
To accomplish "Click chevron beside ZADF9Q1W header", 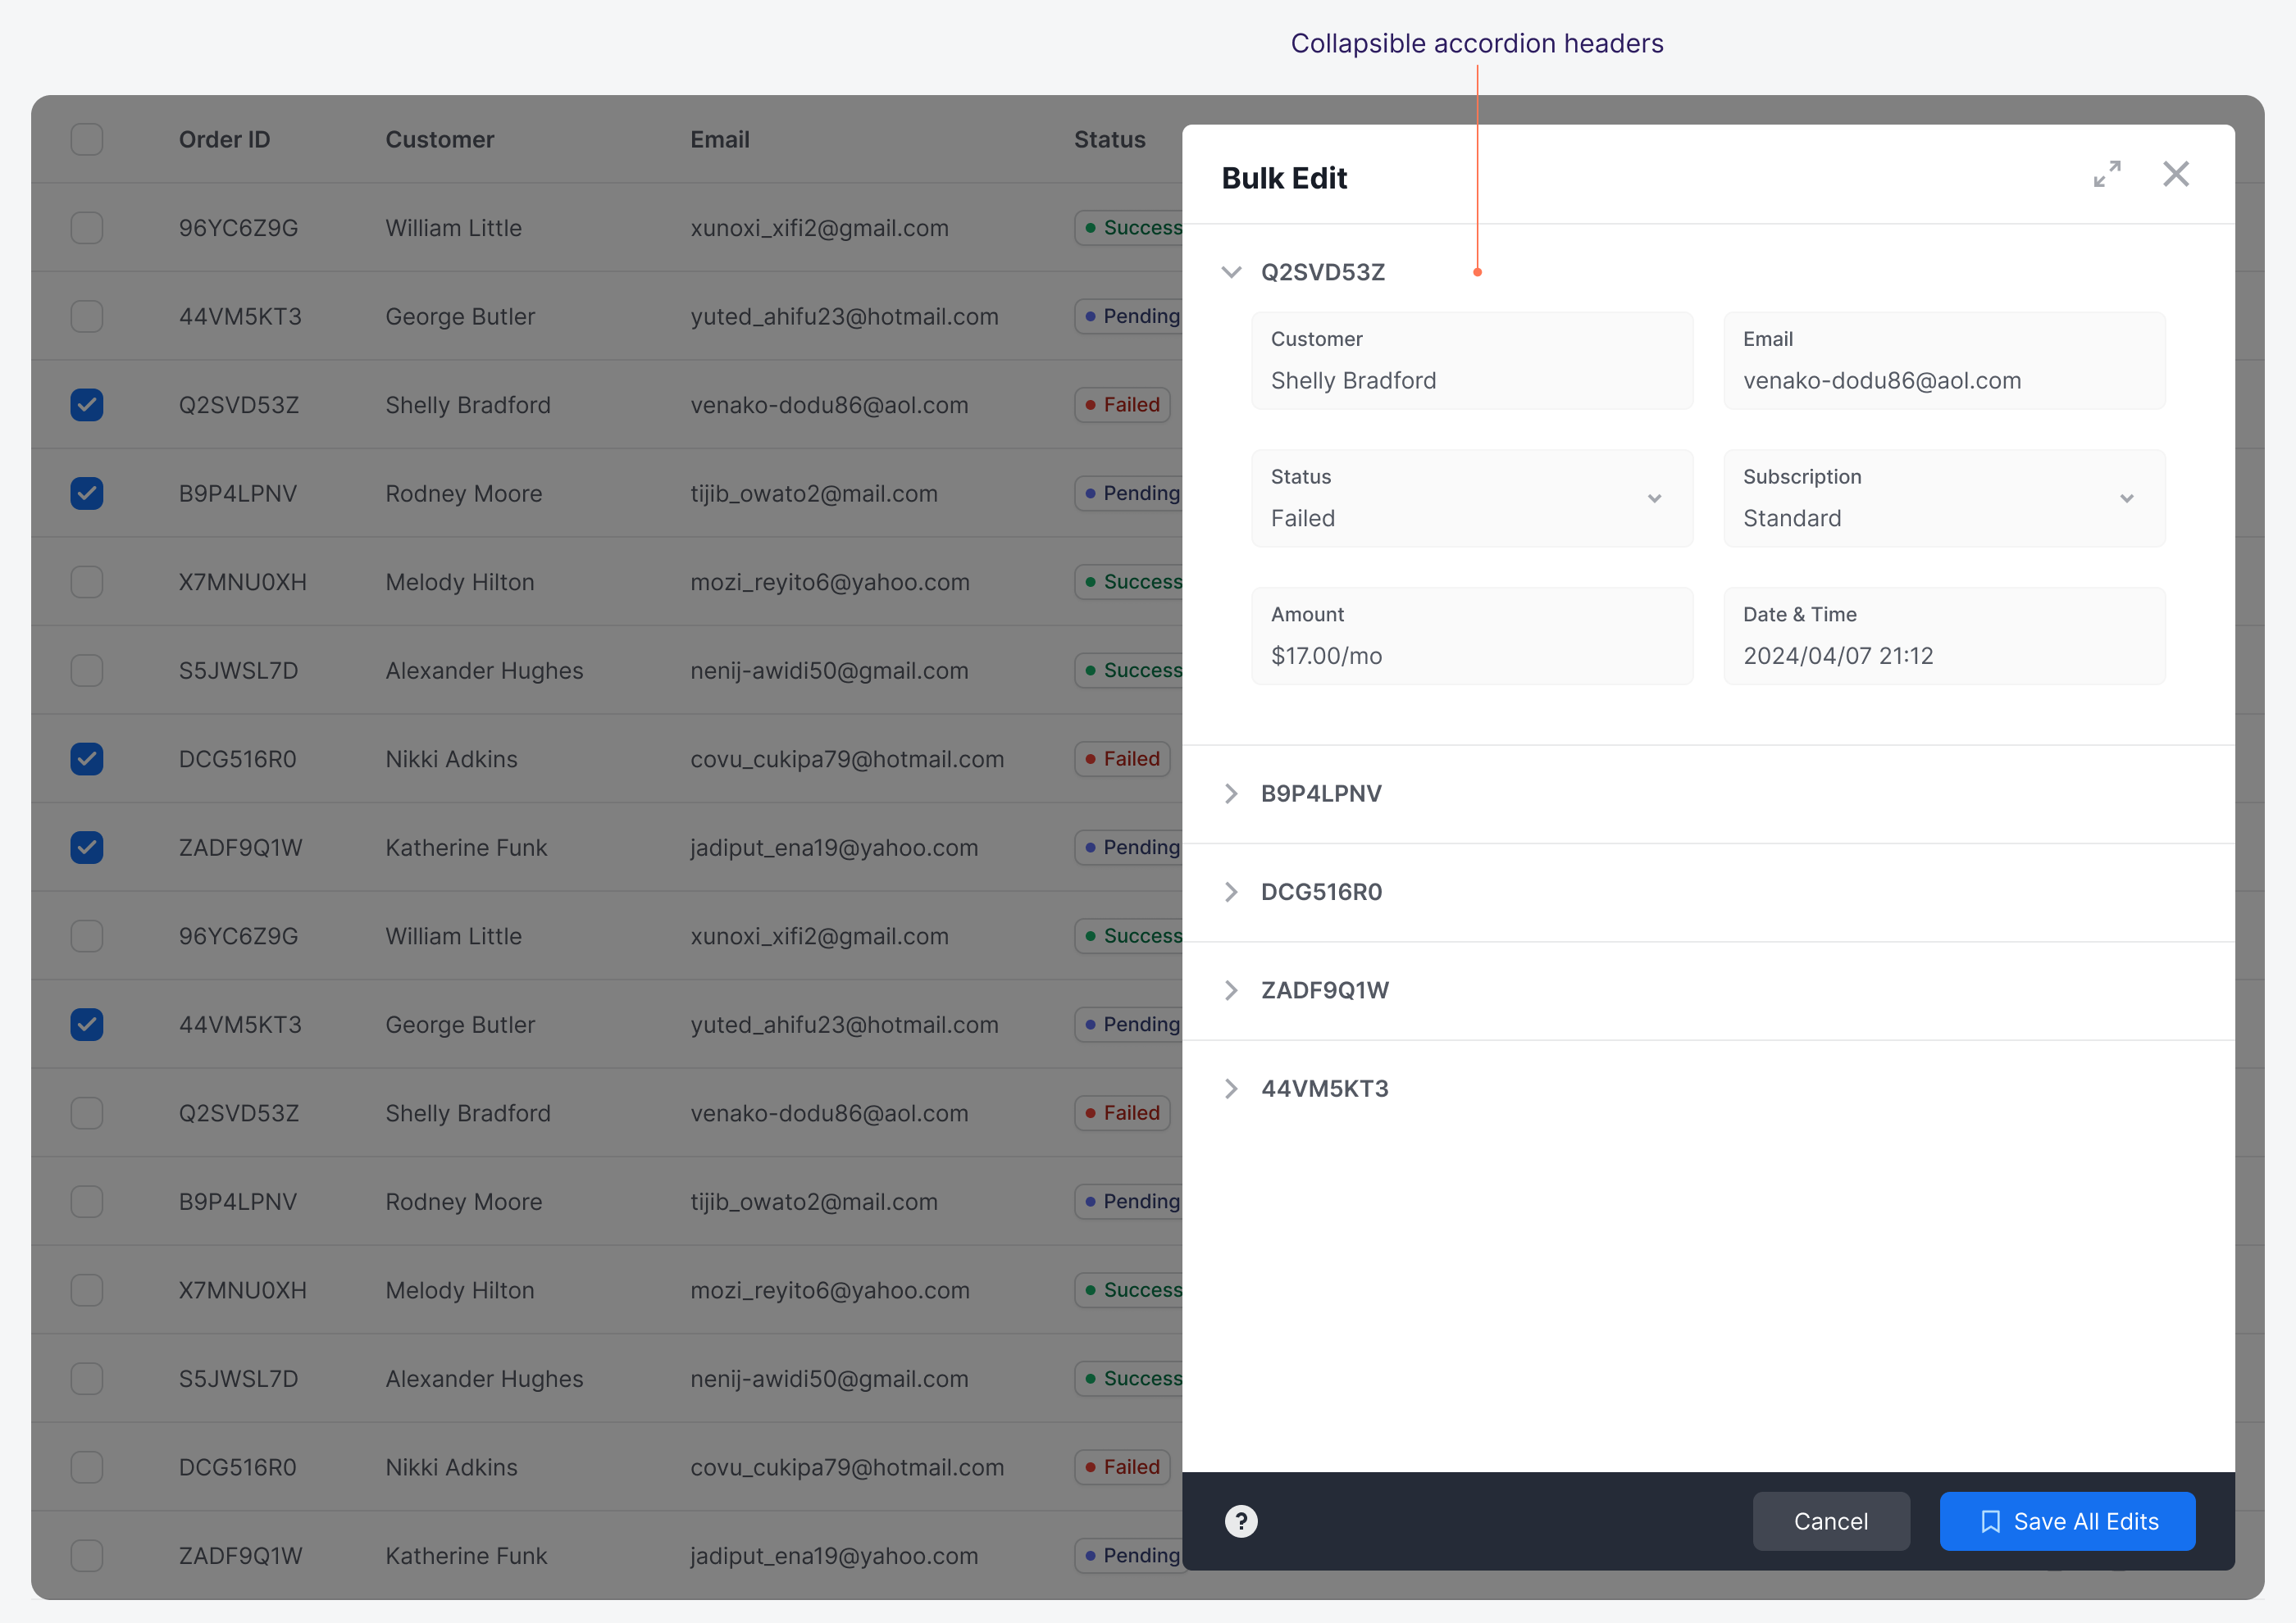I will click(x=1231, y=990).
